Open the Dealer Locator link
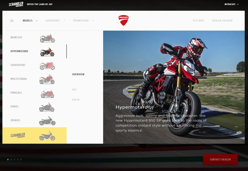This screenshot has width=248, height=171. pyautogui.click(x=222, y=21)
